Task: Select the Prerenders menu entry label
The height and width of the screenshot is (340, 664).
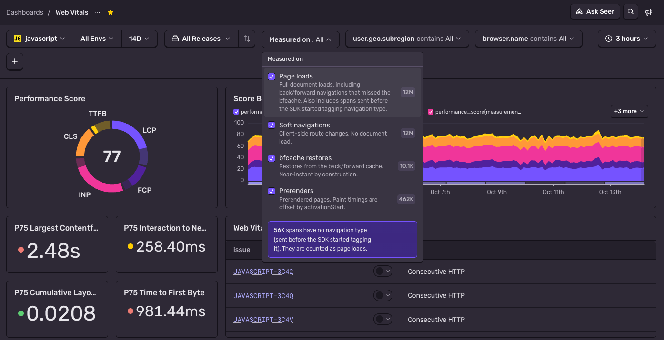Action: (296, 191)
